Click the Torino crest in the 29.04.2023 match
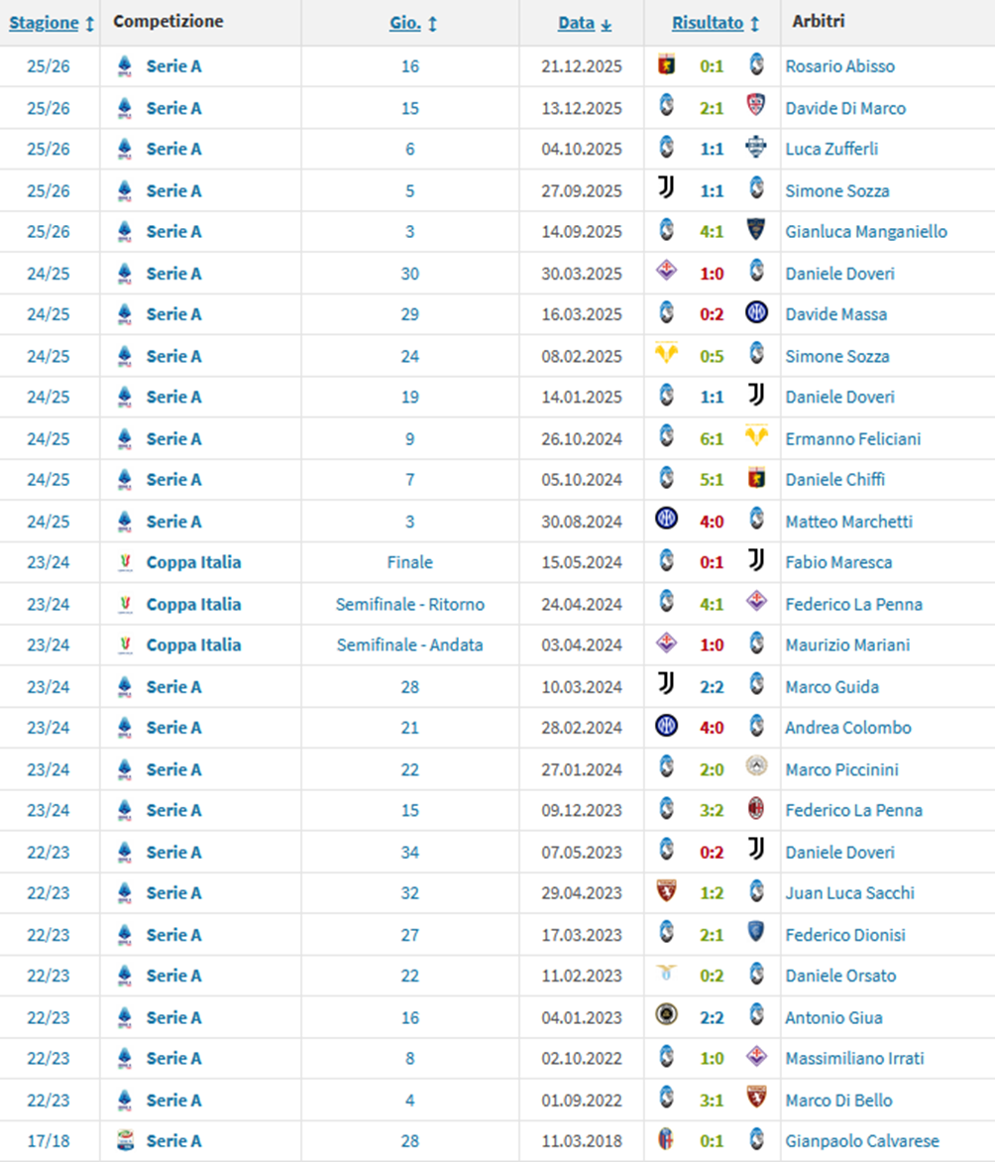Viewport: 995px width, 1162px height. [666, 892]
